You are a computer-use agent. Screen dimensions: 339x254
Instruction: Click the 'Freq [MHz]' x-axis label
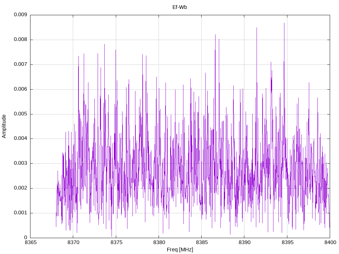tap(180, 250)
